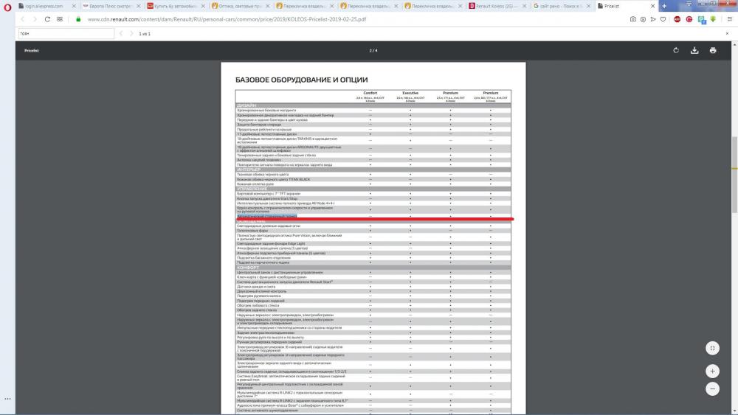Open the Opera main menu
The image size is (738, 415).
(7, 7)
